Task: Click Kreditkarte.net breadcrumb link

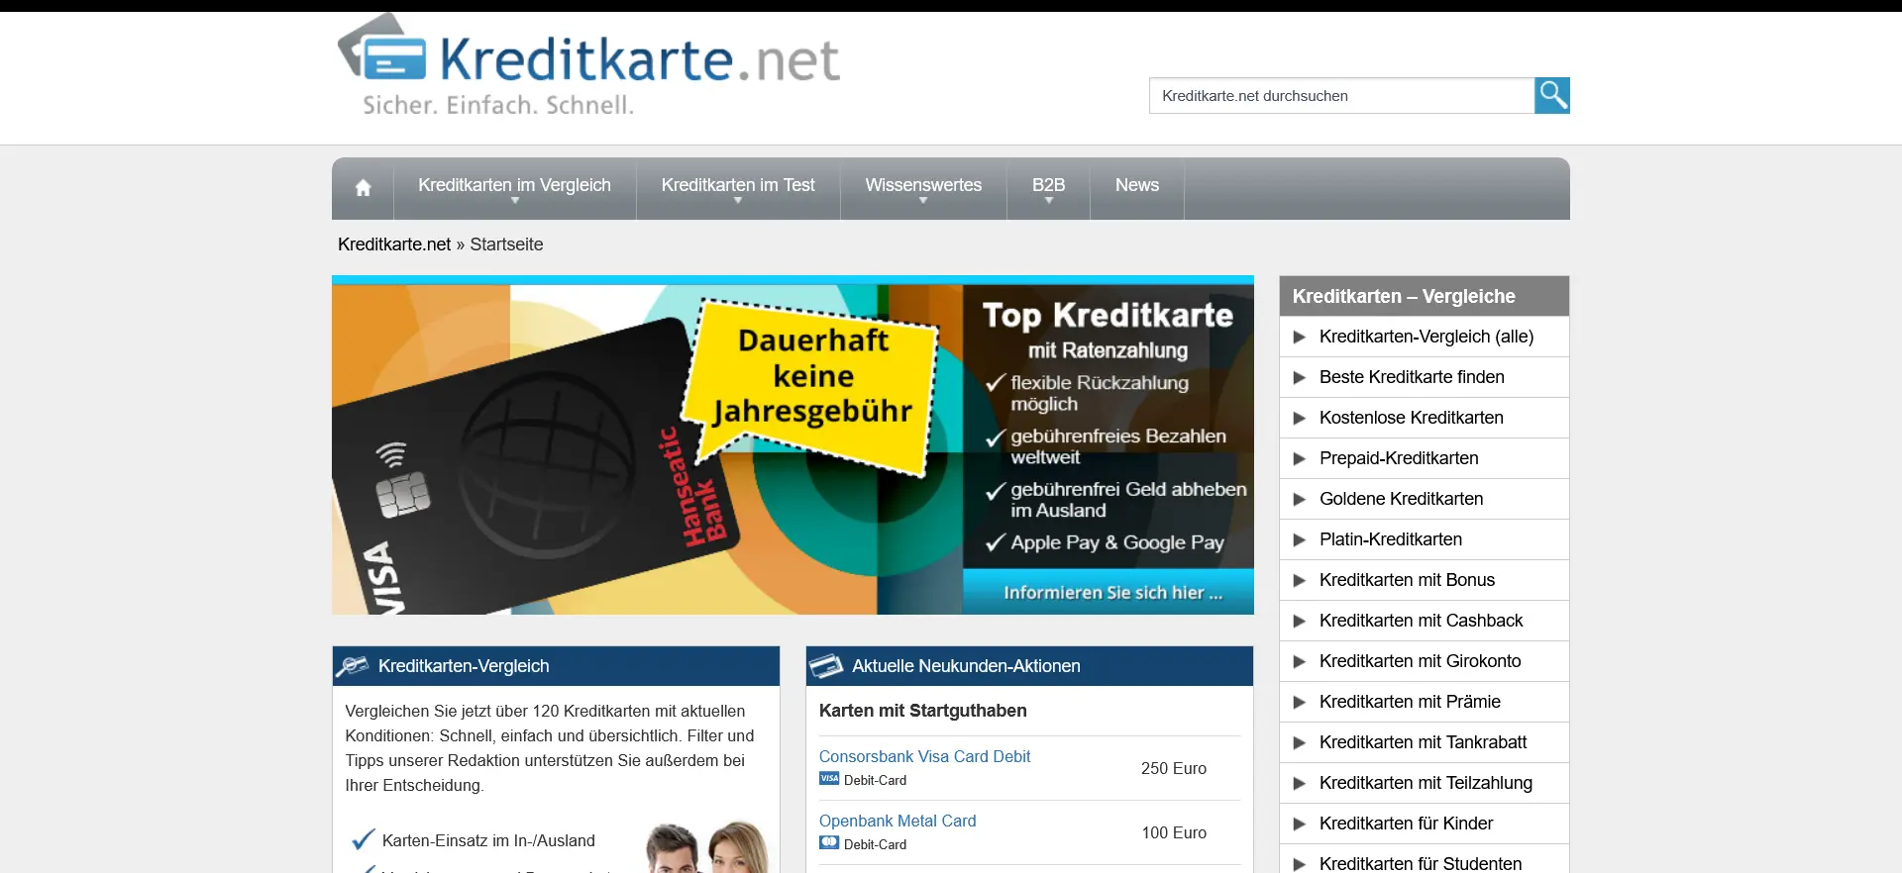Action: tap(394, 244)
